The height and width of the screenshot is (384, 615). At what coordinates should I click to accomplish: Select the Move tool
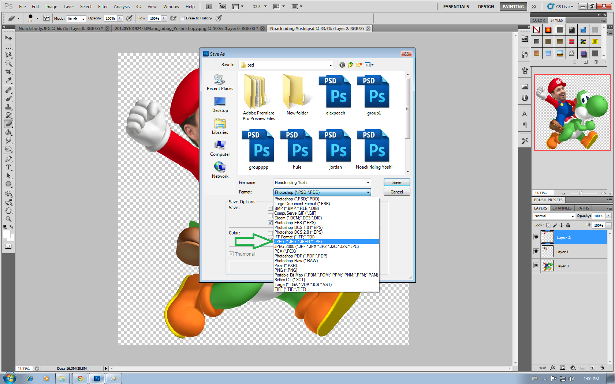8,38
